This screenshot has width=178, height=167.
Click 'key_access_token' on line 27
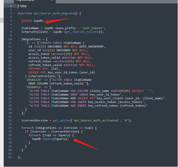102,102
